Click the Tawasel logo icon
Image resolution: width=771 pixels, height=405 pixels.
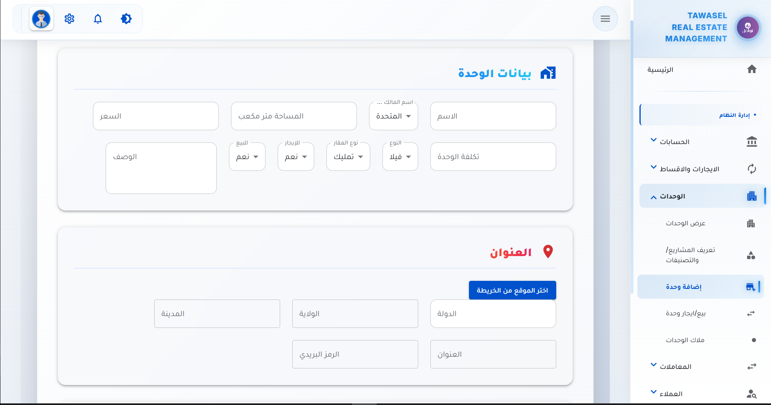point(748,28)
